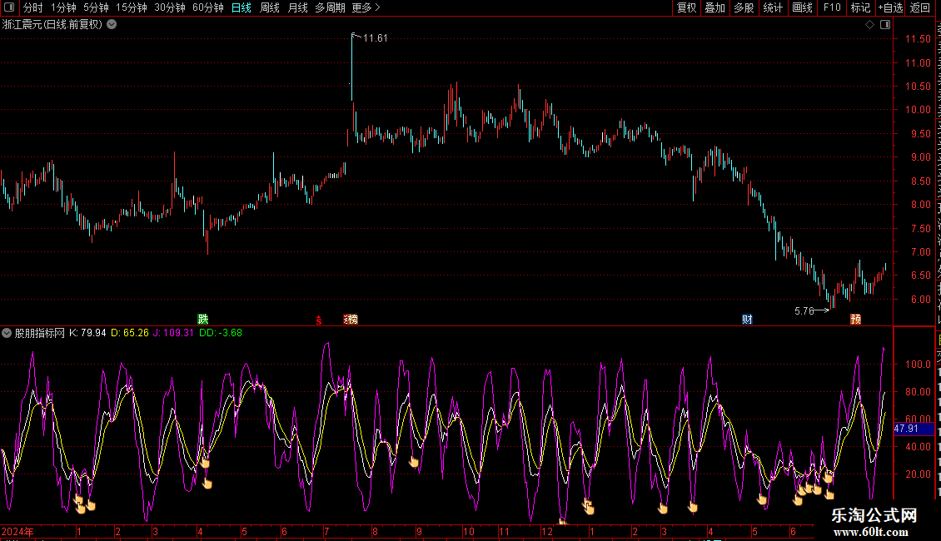Toggle the right side panel icon

[885, 25]
